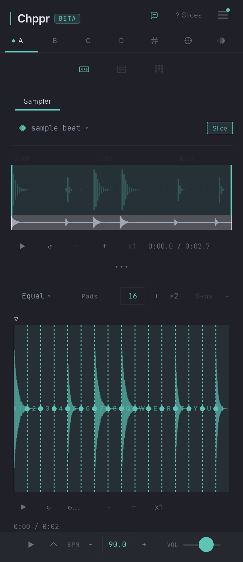Click the waveform icon beside sample-beat
Viewport: 243px width, 562px height.
pyautogui.click(x=22, y=128)
